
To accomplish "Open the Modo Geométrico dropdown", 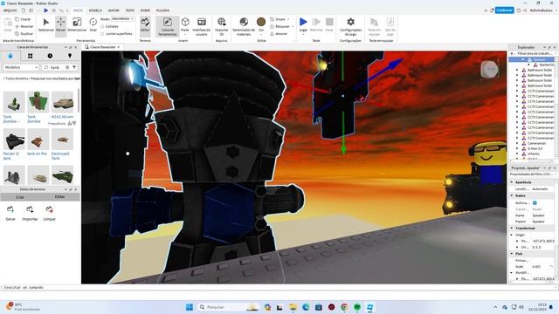I will tap(122, 19).
